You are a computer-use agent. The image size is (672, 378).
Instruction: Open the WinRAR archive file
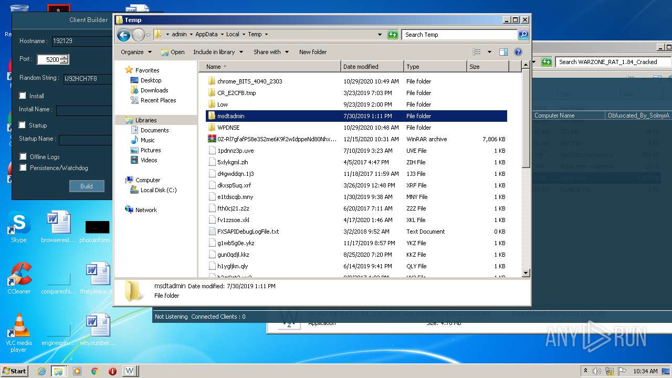tap(277, 139)
